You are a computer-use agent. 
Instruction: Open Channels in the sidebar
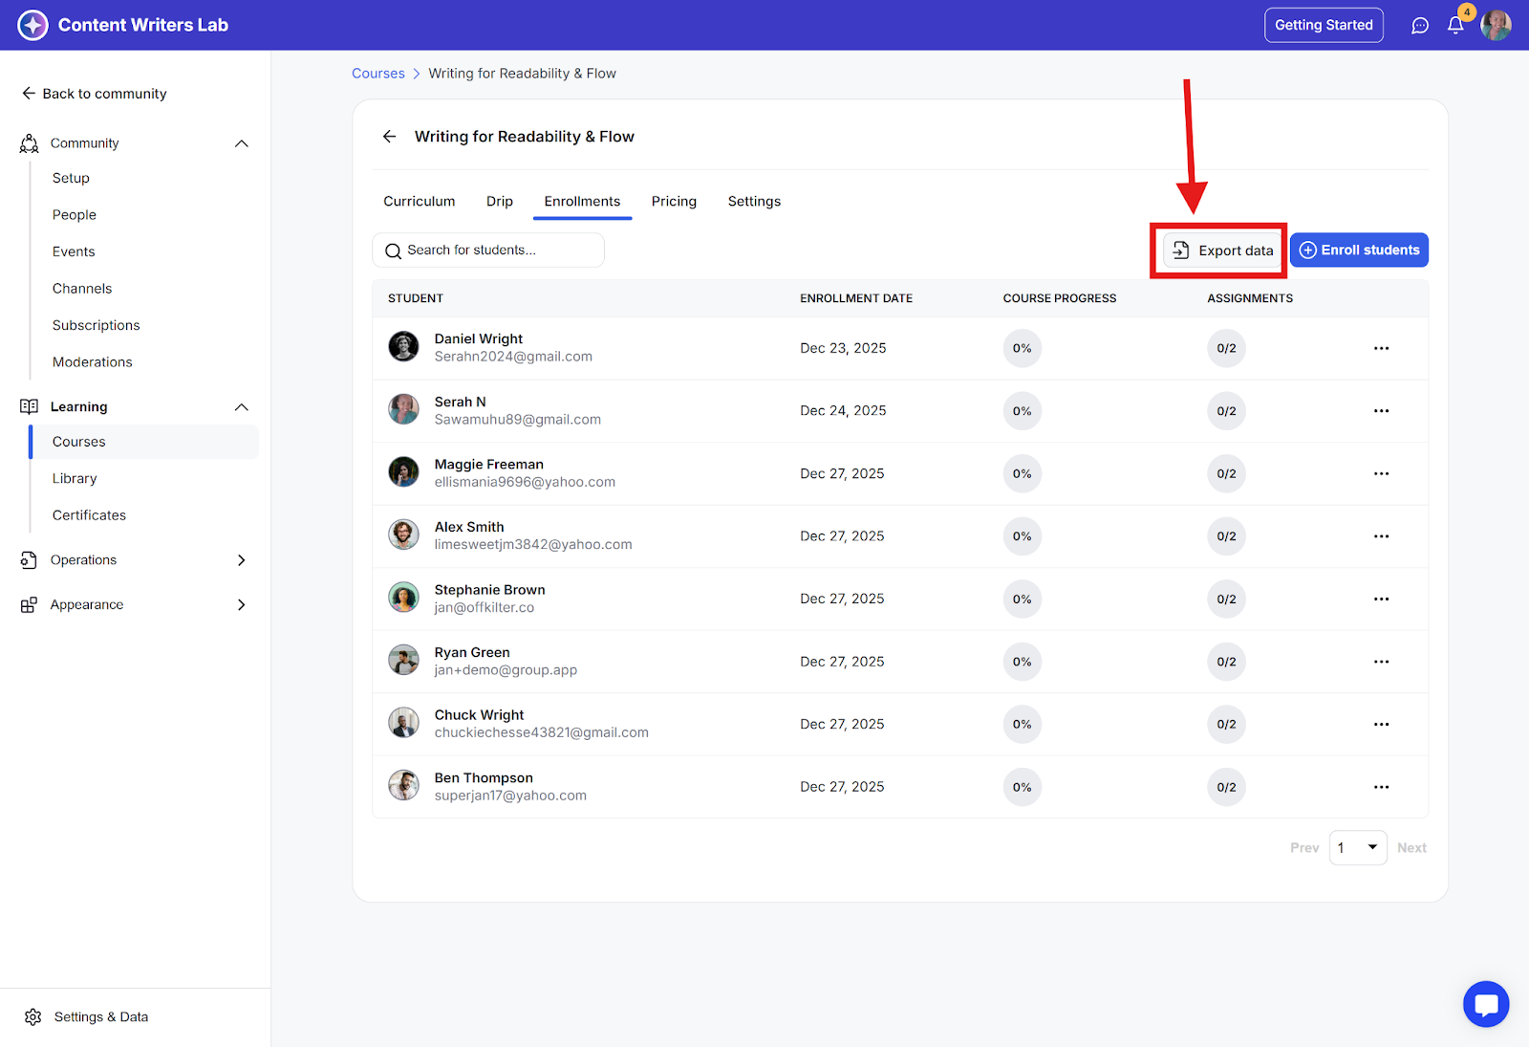tap(82, 289)
